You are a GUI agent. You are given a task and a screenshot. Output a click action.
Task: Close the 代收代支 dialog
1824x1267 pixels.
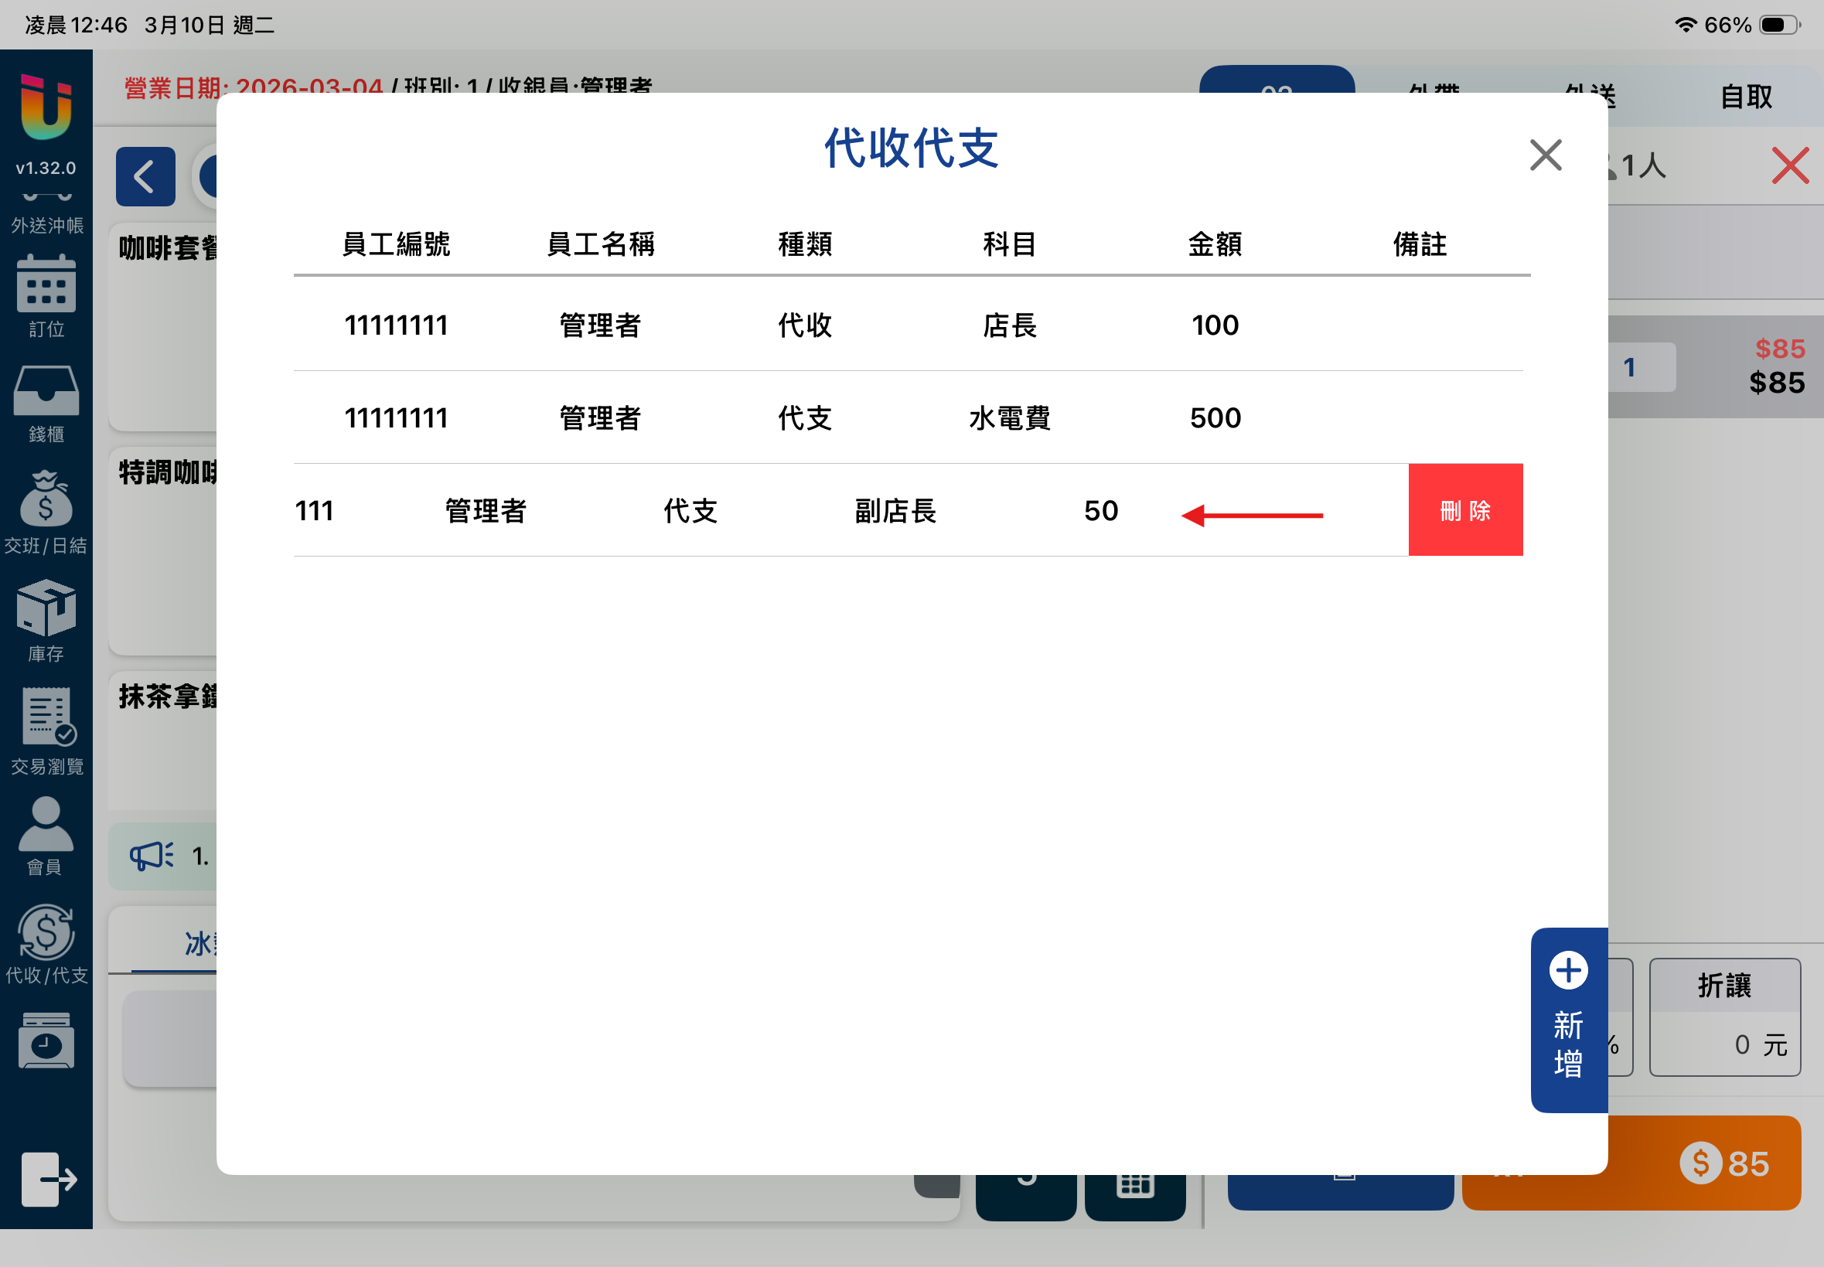1546,155
